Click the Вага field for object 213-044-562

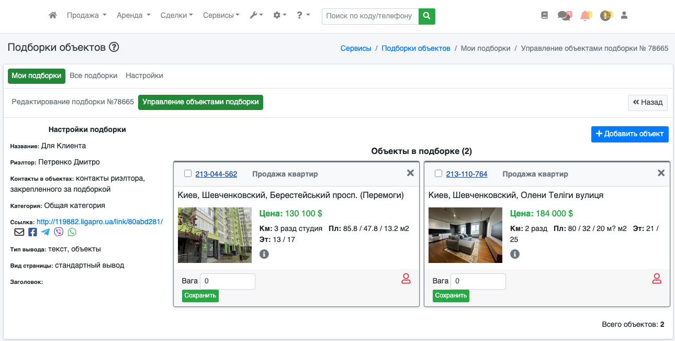click(227, 281)
